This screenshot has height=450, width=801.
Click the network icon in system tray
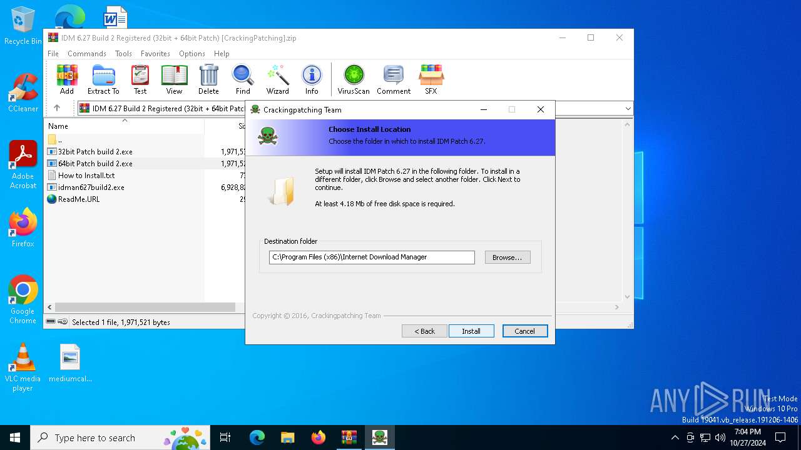[x=705, y=437]
